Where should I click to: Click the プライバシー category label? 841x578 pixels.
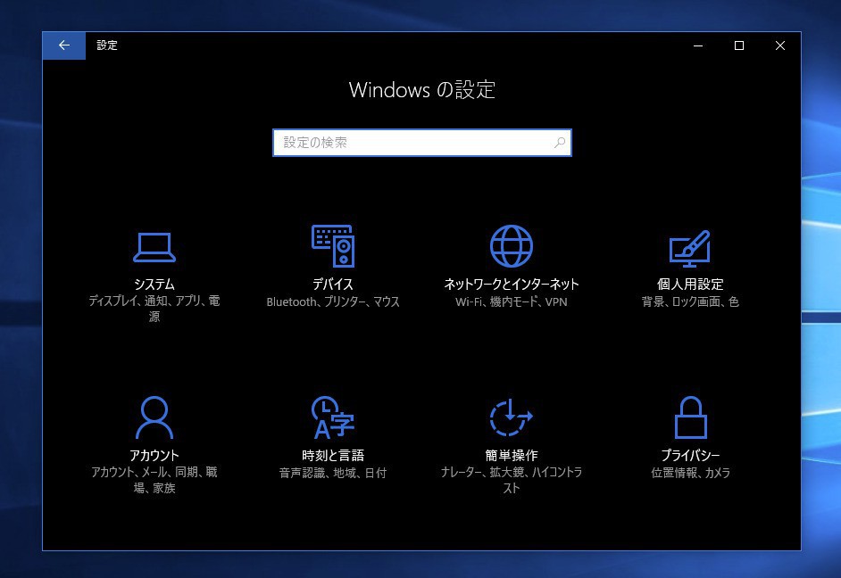[690, 455]
